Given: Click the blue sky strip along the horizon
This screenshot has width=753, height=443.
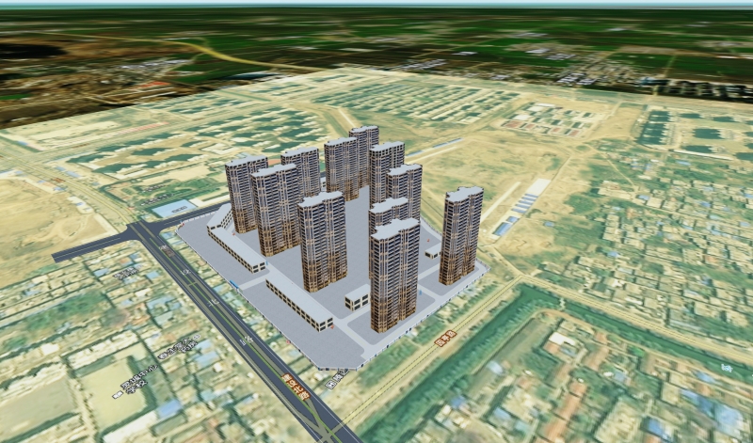Looking at the screenshot, I should click(x=376, y=3).
